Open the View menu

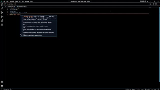pyautogui.click(x=16, y=1)
